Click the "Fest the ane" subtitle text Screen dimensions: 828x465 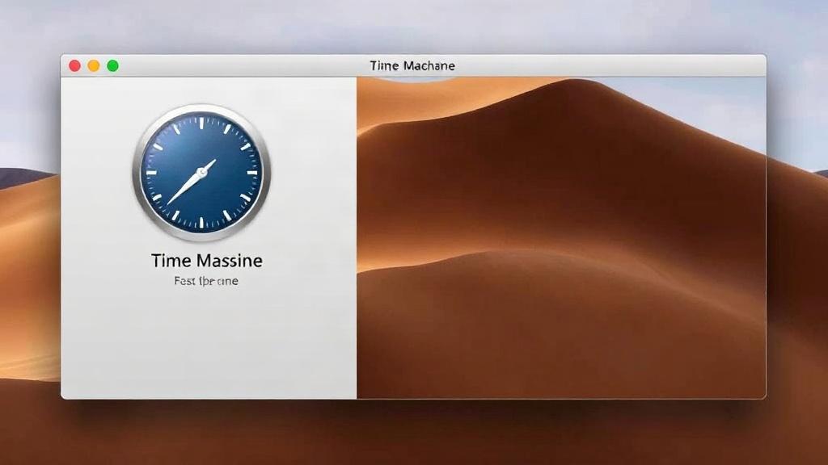pos(206,281)
